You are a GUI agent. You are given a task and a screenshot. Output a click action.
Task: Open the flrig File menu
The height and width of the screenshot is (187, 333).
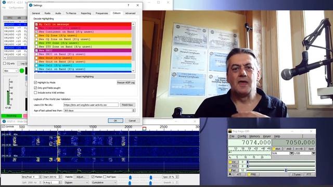pos(232,136)
